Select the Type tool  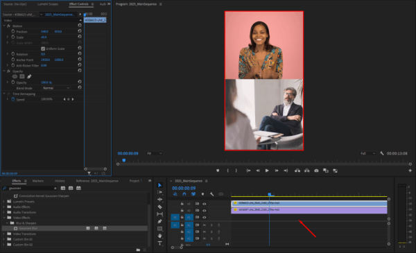click(159, 243)
